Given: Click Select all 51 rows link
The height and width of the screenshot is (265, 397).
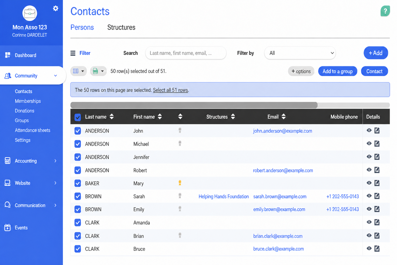Looking at the screenshot, I should (171, 90).
